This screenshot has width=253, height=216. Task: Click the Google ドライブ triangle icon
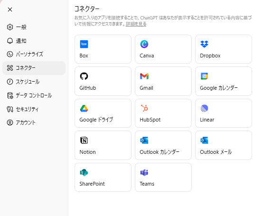[x=84, y=108]
